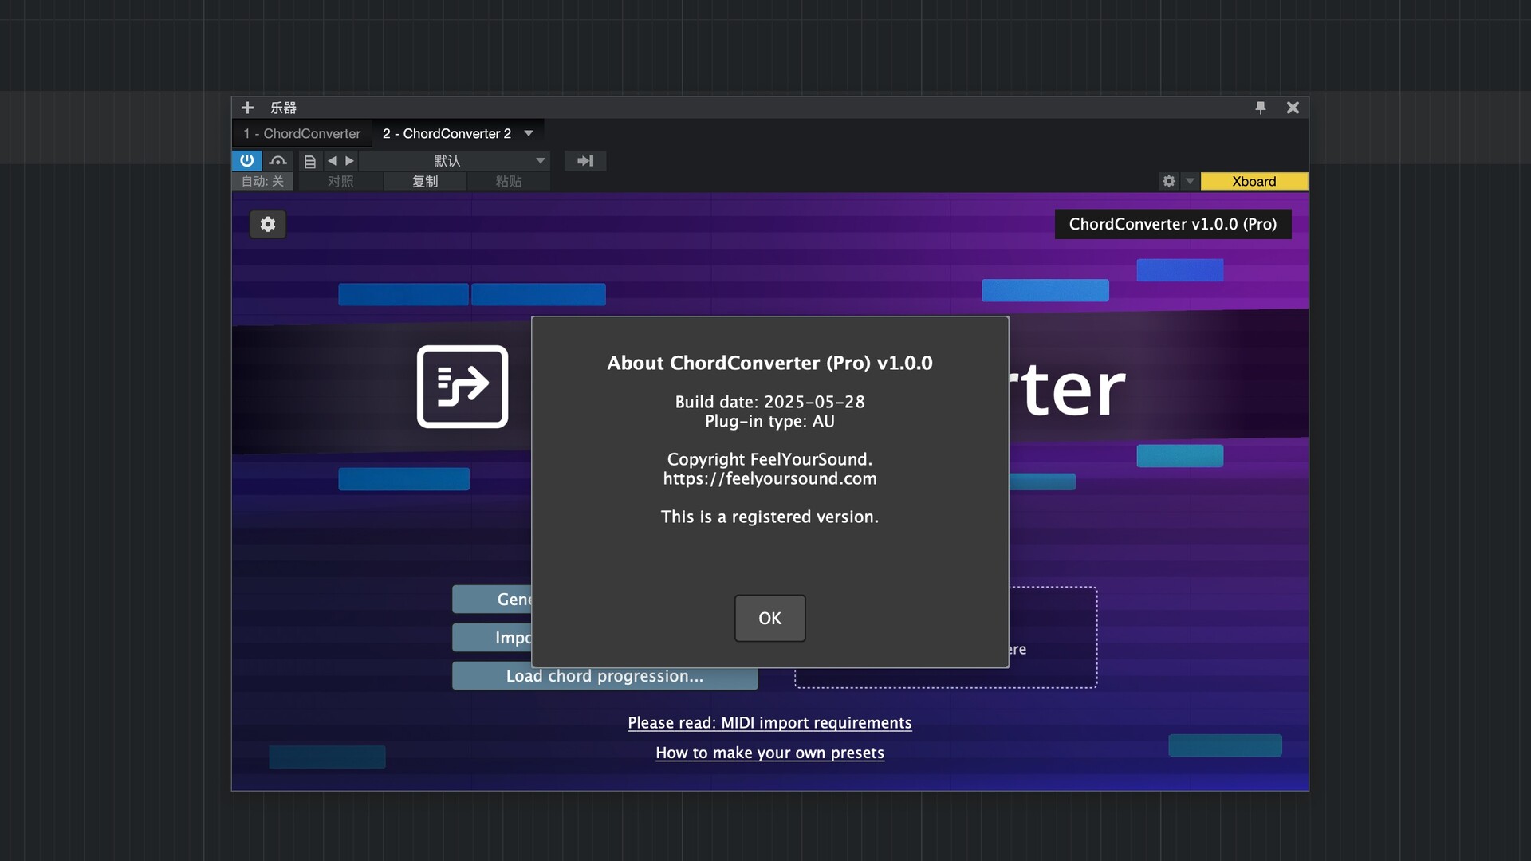Click the ChordConverter arrow logo icon
The width and height of the screenshot is (1531, 861).
(462, 387)
